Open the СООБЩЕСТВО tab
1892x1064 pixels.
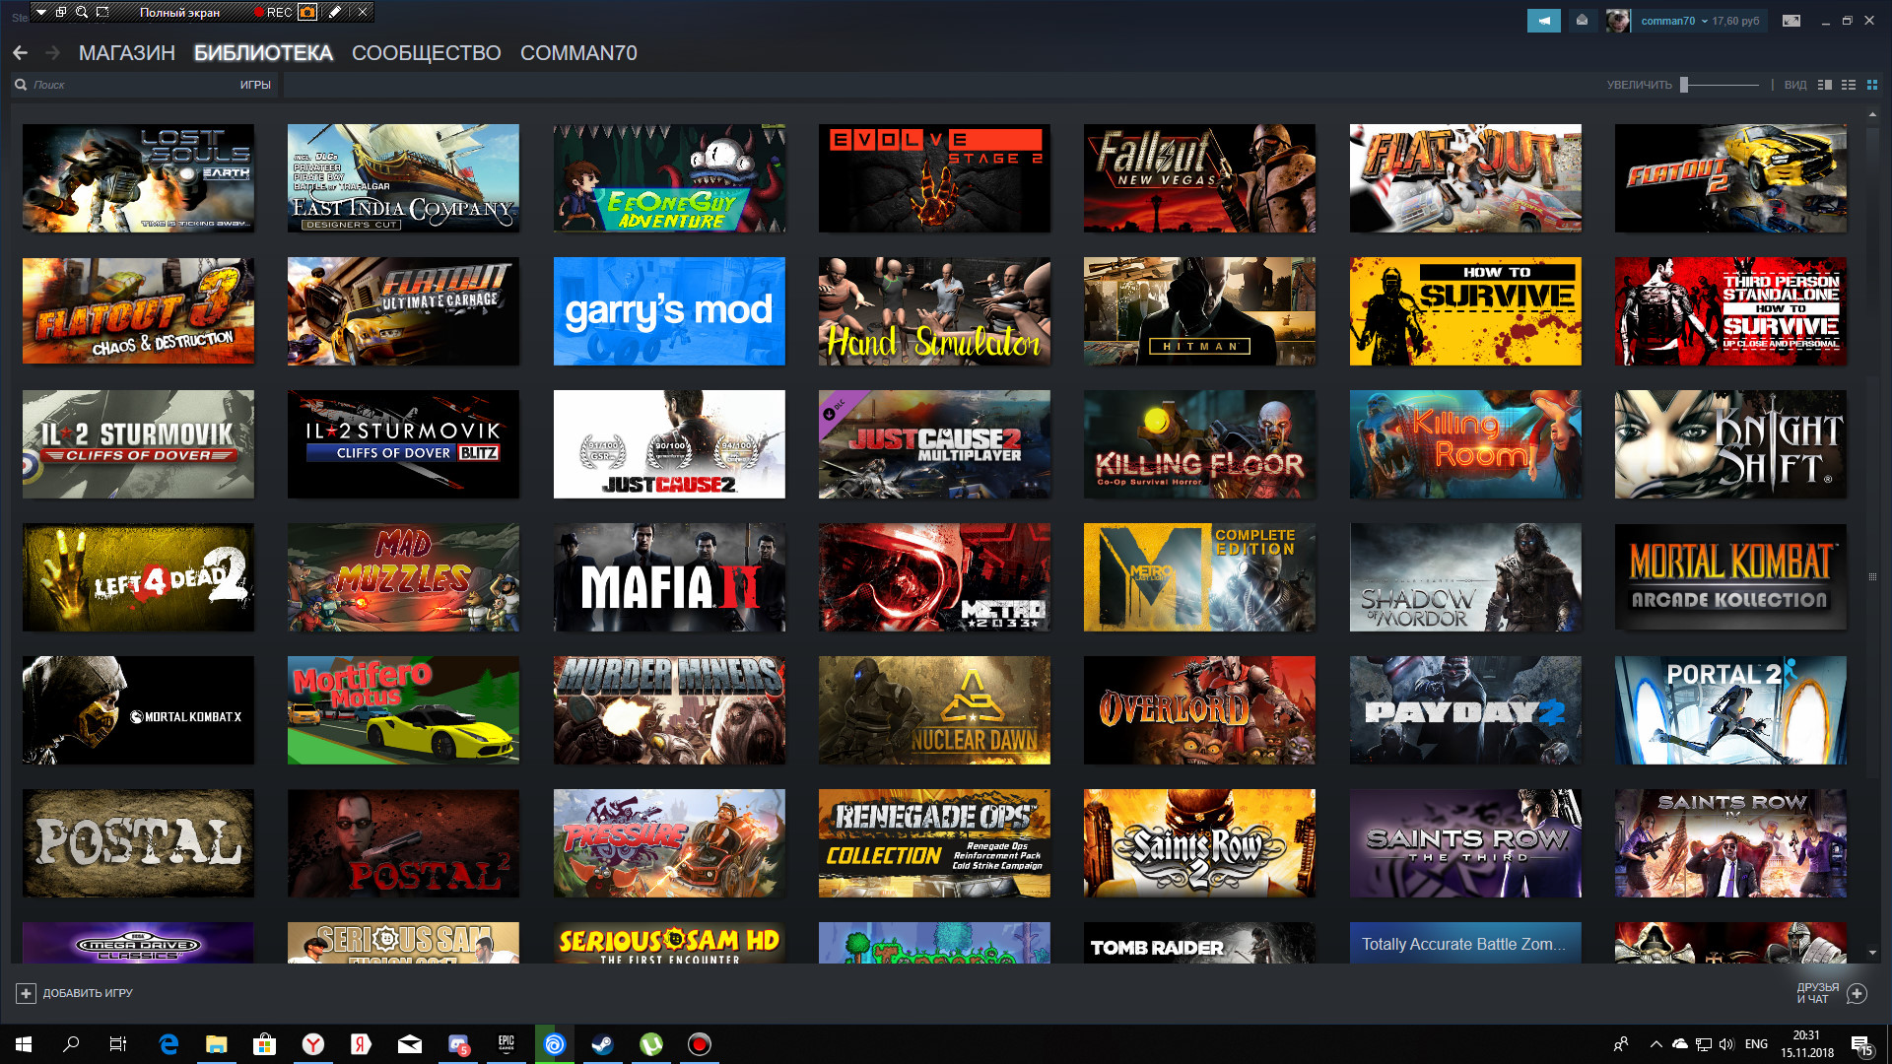426,53
